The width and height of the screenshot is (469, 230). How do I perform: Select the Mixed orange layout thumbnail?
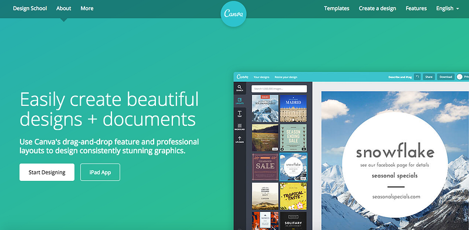[x=265, y=221]
